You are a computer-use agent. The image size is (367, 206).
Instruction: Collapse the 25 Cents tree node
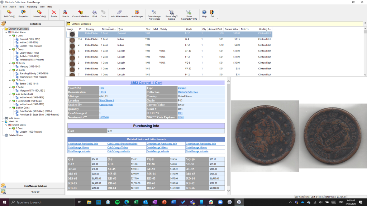tap(10, 70)
